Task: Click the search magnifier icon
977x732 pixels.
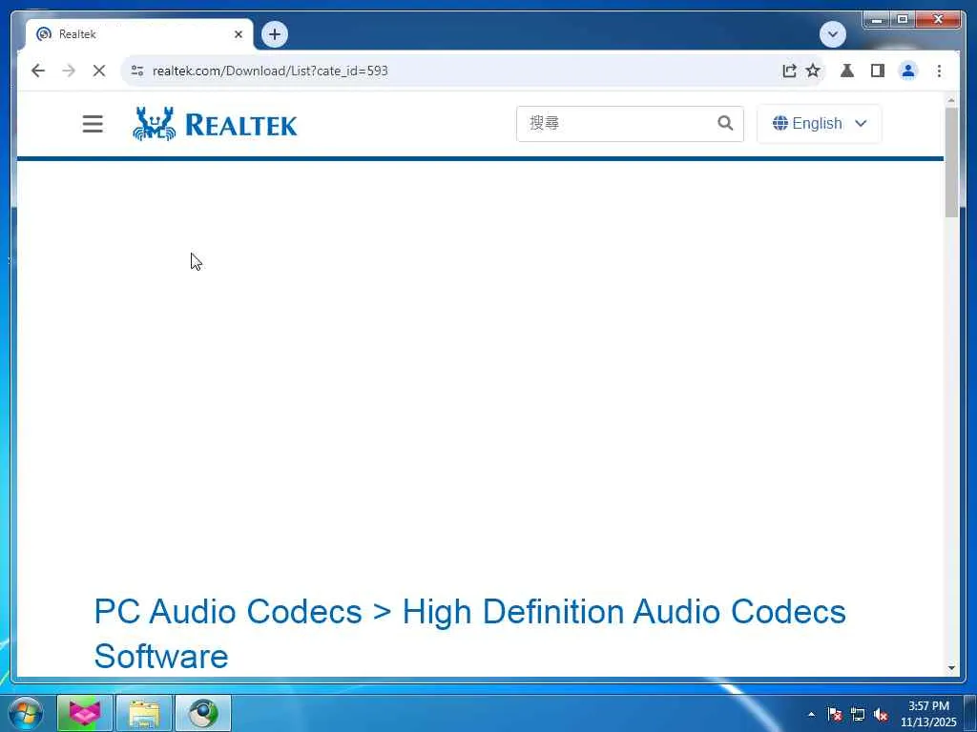Action: coord(725,123)
